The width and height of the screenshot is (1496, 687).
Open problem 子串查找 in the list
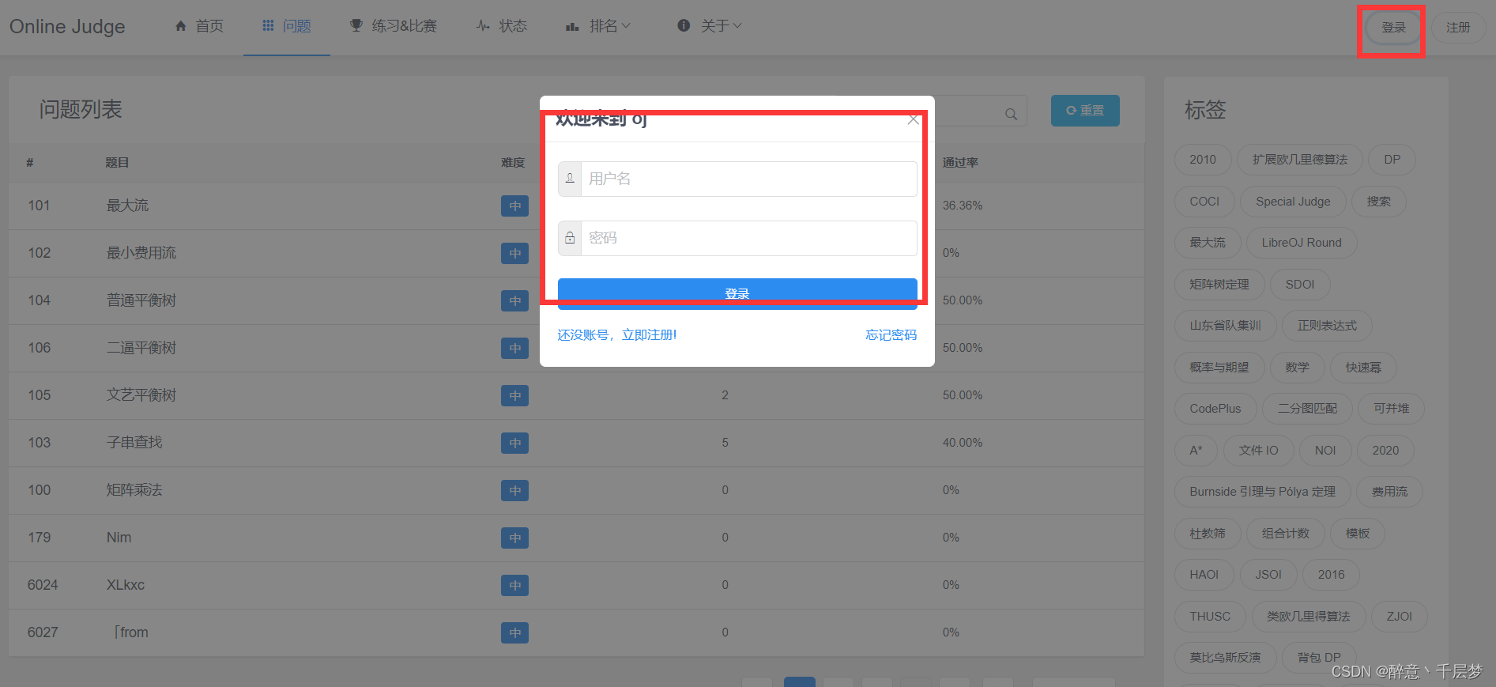[x=134, y=443]
